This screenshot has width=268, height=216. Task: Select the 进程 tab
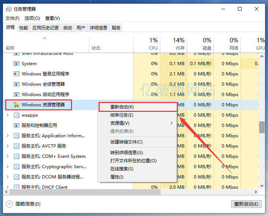pos(10,27)
